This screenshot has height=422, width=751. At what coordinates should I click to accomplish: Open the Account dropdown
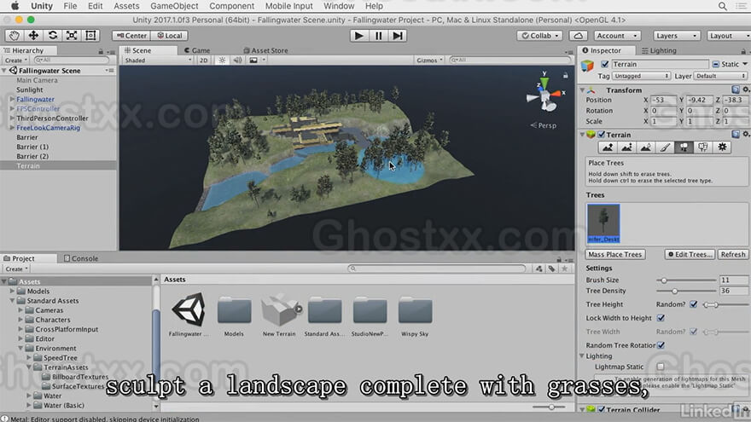[x=617, y=36]
